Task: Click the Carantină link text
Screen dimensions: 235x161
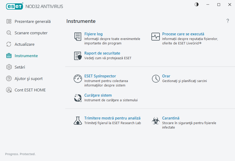Action: 171,118
